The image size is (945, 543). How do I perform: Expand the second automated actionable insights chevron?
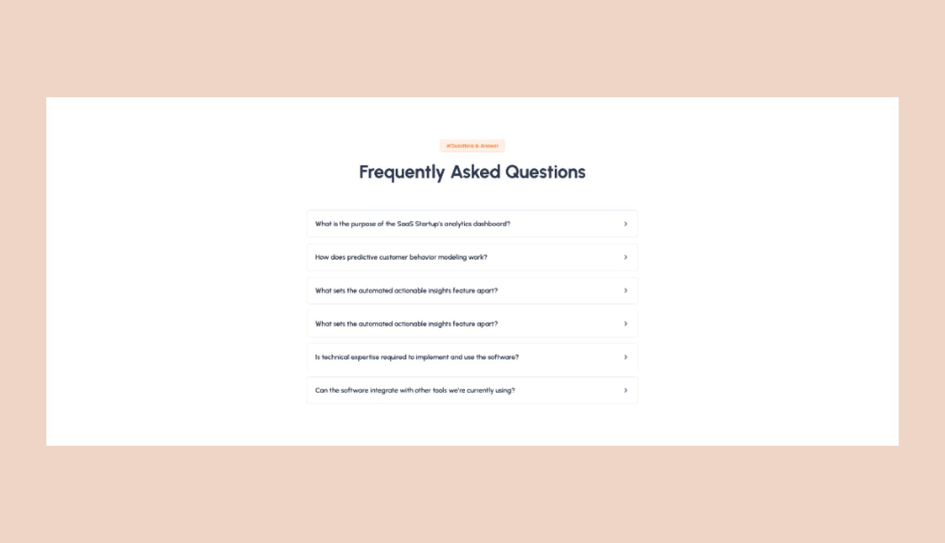[626, 324]
